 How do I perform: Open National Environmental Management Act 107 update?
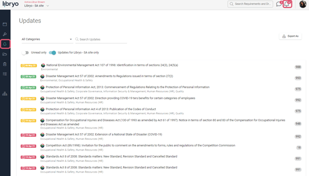click(x=112, y=65)
